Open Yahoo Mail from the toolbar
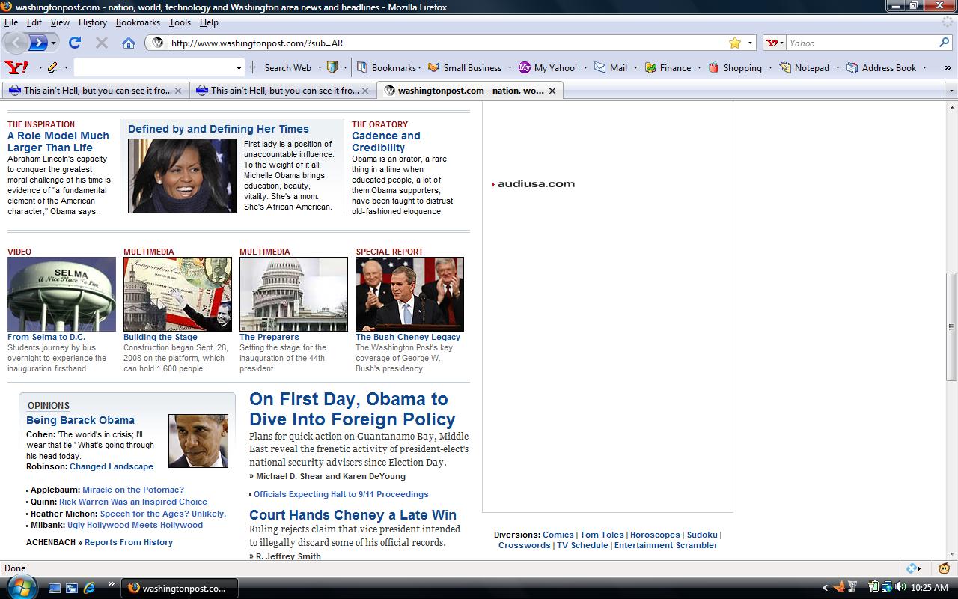This screenshot has height=599, width=958. (x=611, y=67)
